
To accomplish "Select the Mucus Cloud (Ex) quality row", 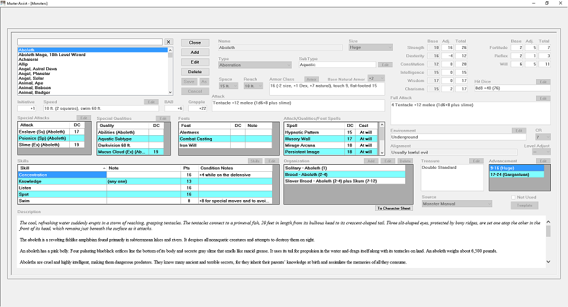I will click(x=130, y=152).
